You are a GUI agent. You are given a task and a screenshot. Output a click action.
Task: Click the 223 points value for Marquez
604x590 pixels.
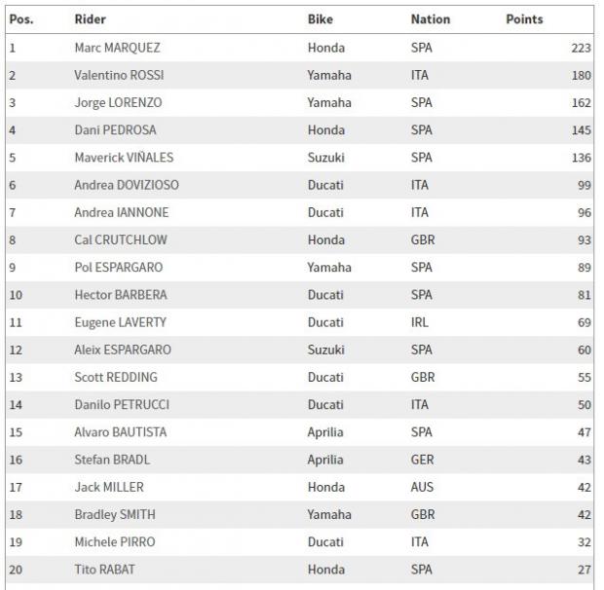coord(581,48)
